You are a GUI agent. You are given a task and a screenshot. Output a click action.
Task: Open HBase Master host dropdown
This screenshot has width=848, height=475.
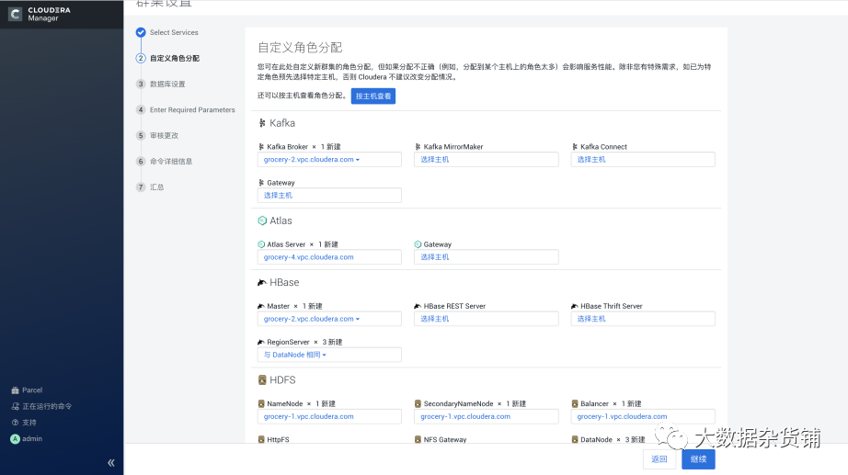pos(329,319)
